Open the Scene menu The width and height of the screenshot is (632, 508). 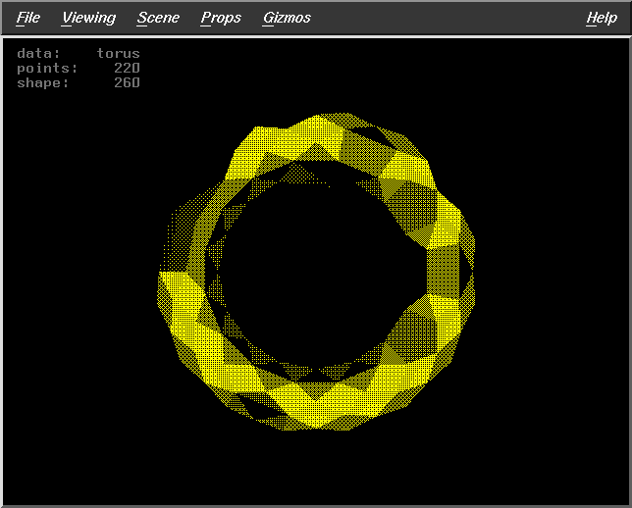coord(158,18)
